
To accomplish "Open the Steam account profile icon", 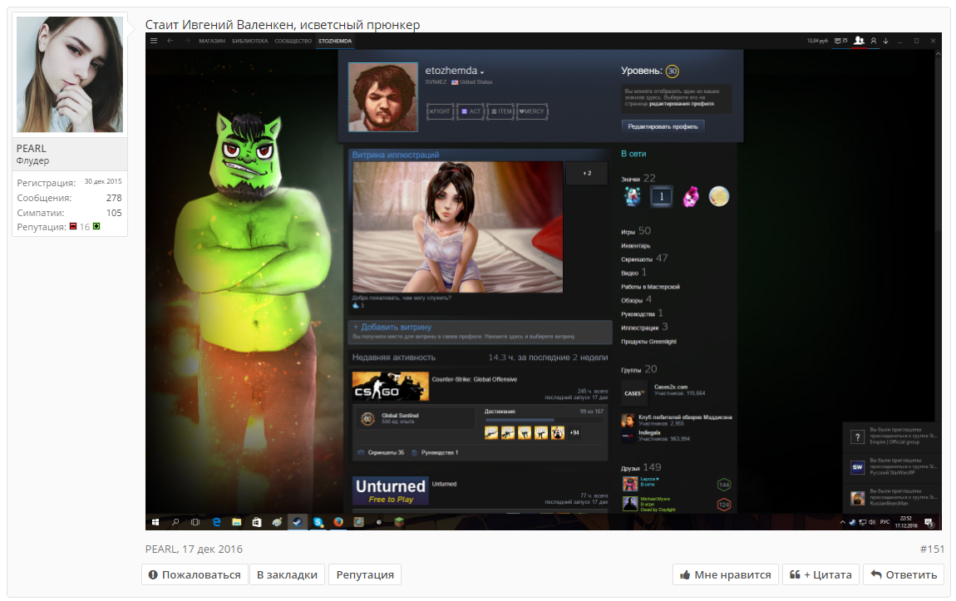I will pos(873,41).
